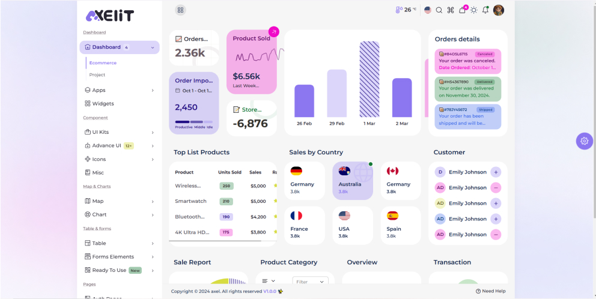Click the V1.0.0 version link in footer

[270, 291]
